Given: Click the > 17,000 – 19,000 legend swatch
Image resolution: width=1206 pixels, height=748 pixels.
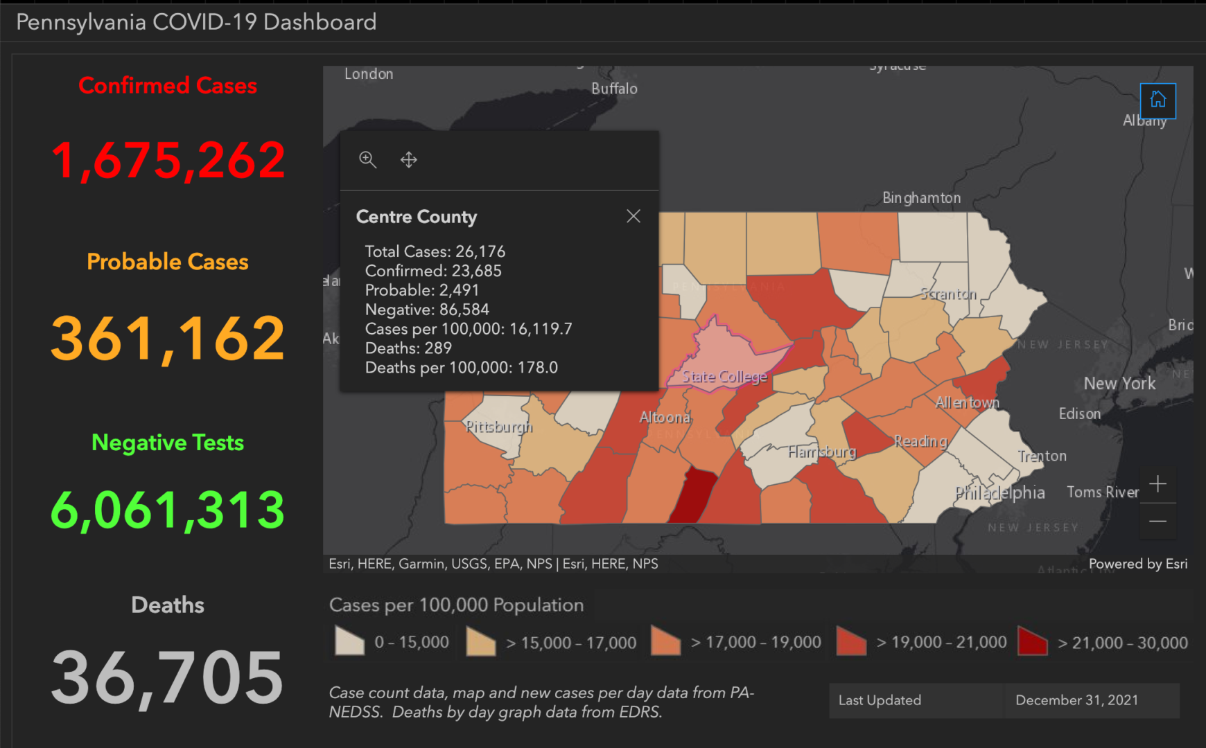Looking at the screenshot, I should [665, 641].
